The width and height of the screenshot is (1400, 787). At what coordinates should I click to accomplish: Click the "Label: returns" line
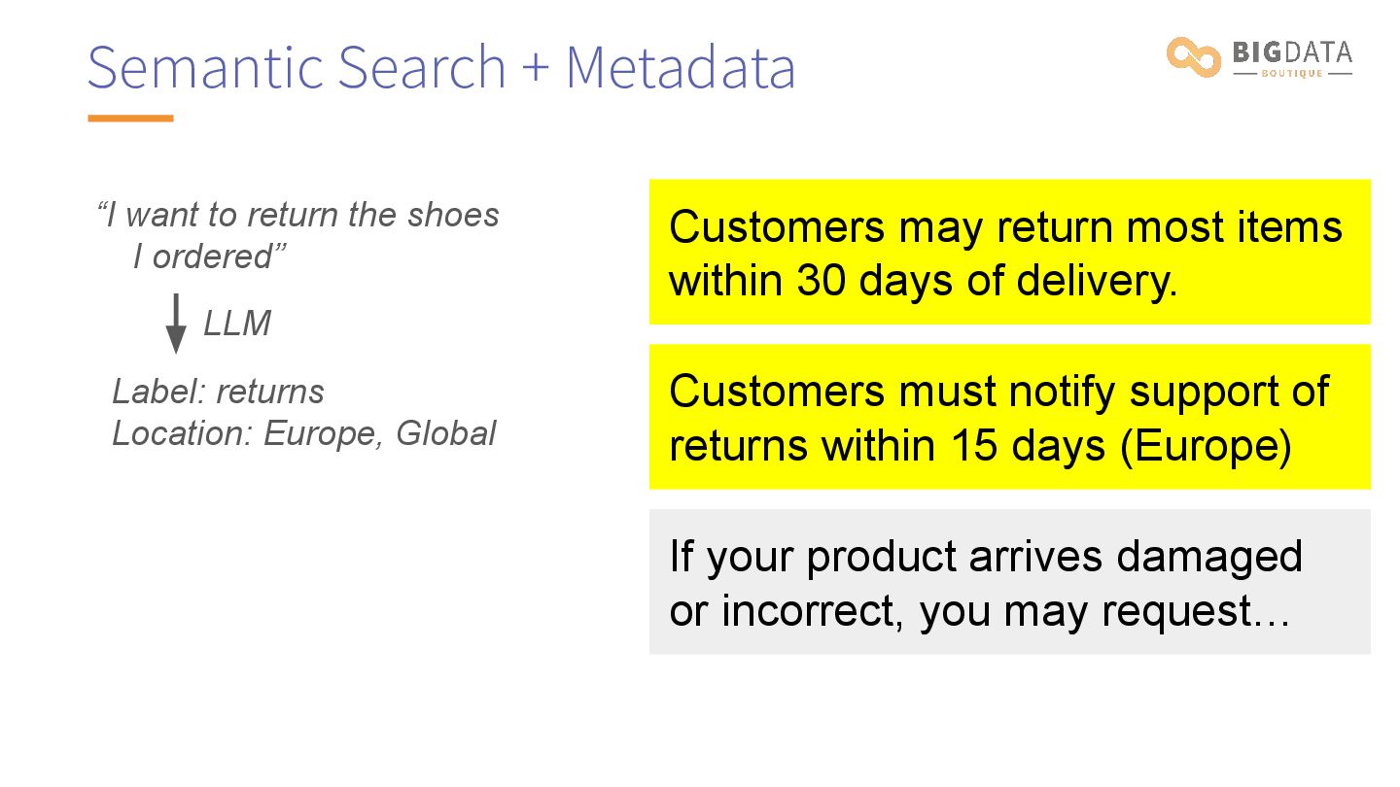click(x=218, y=392)
